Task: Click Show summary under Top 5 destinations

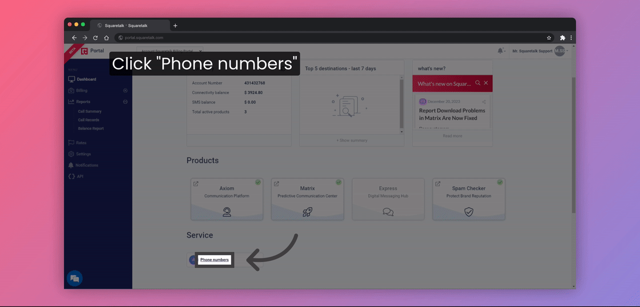Action: coord(351,140)
